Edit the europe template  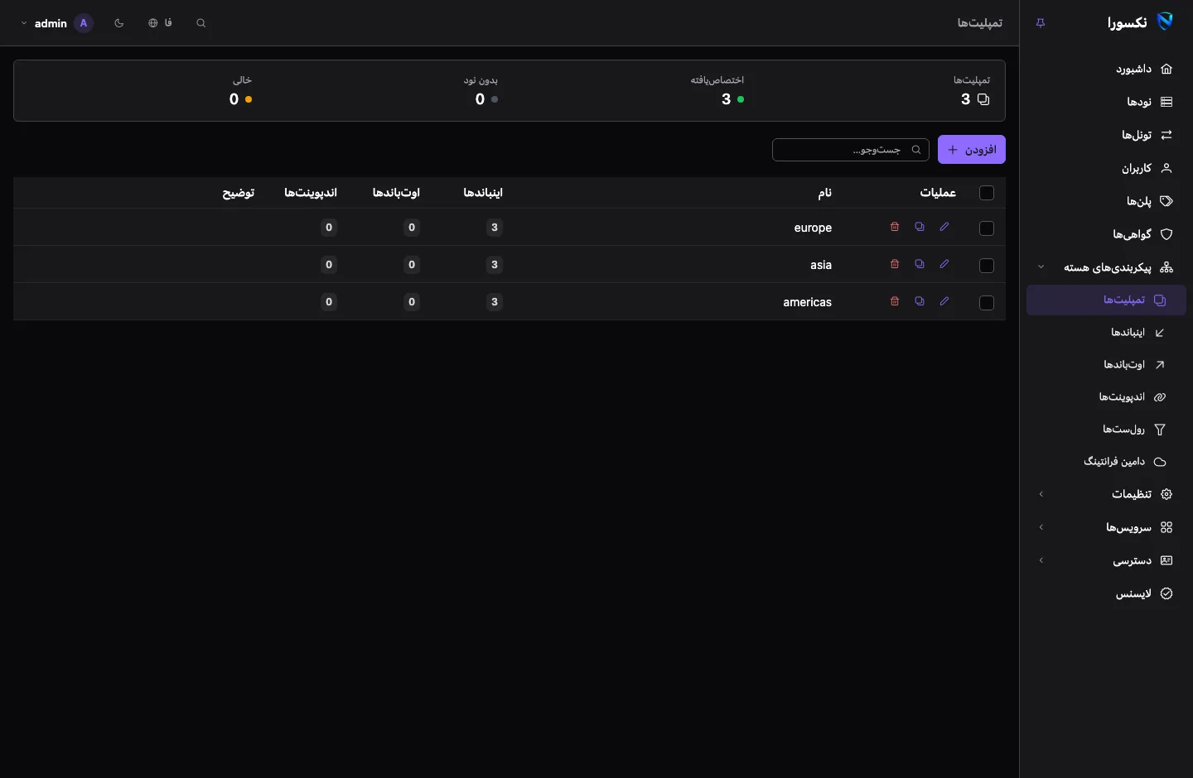tap(944, 227)
